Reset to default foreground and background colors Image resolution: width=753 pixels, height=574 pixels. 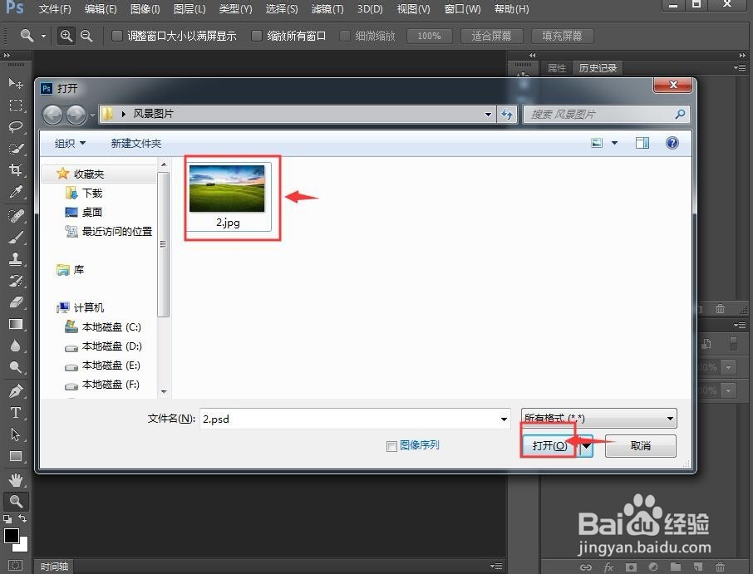point(7,519)
